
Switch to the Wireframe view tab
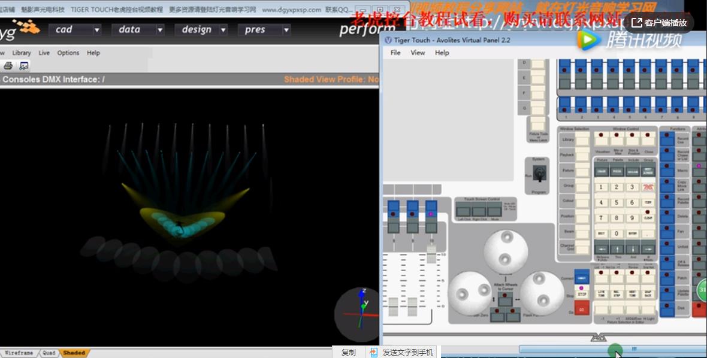coord(19,353)
